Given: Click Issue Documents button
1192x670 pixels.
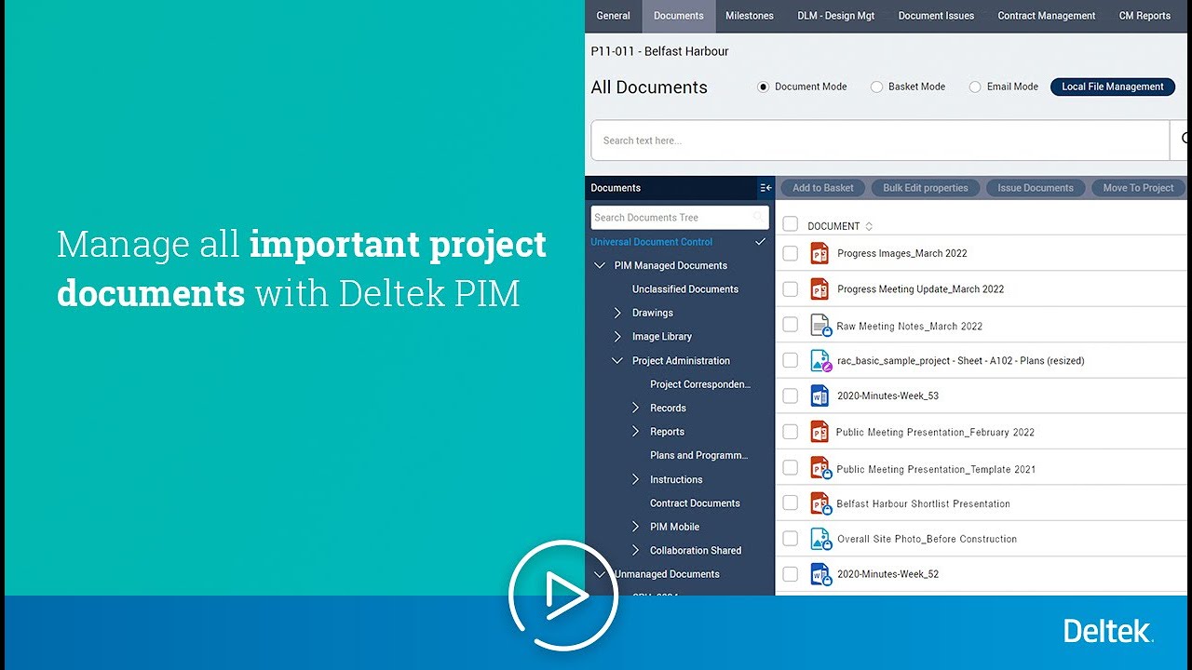Looking at the screenshot, I should [1036, 188].
